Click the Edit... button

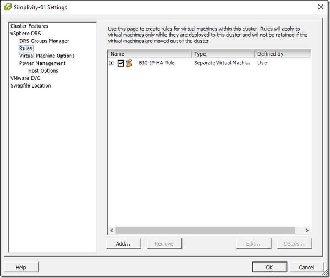pyautogui.click(x=254, y=243)
